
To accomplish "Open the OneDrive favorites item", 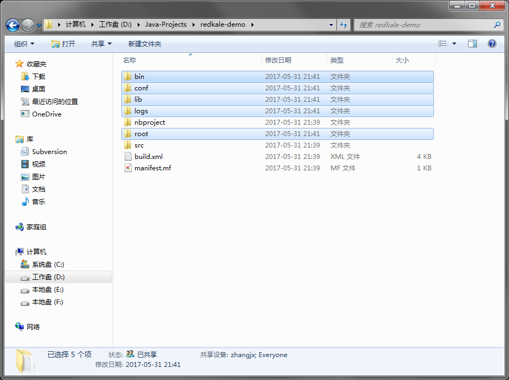I will pos(46,114).
